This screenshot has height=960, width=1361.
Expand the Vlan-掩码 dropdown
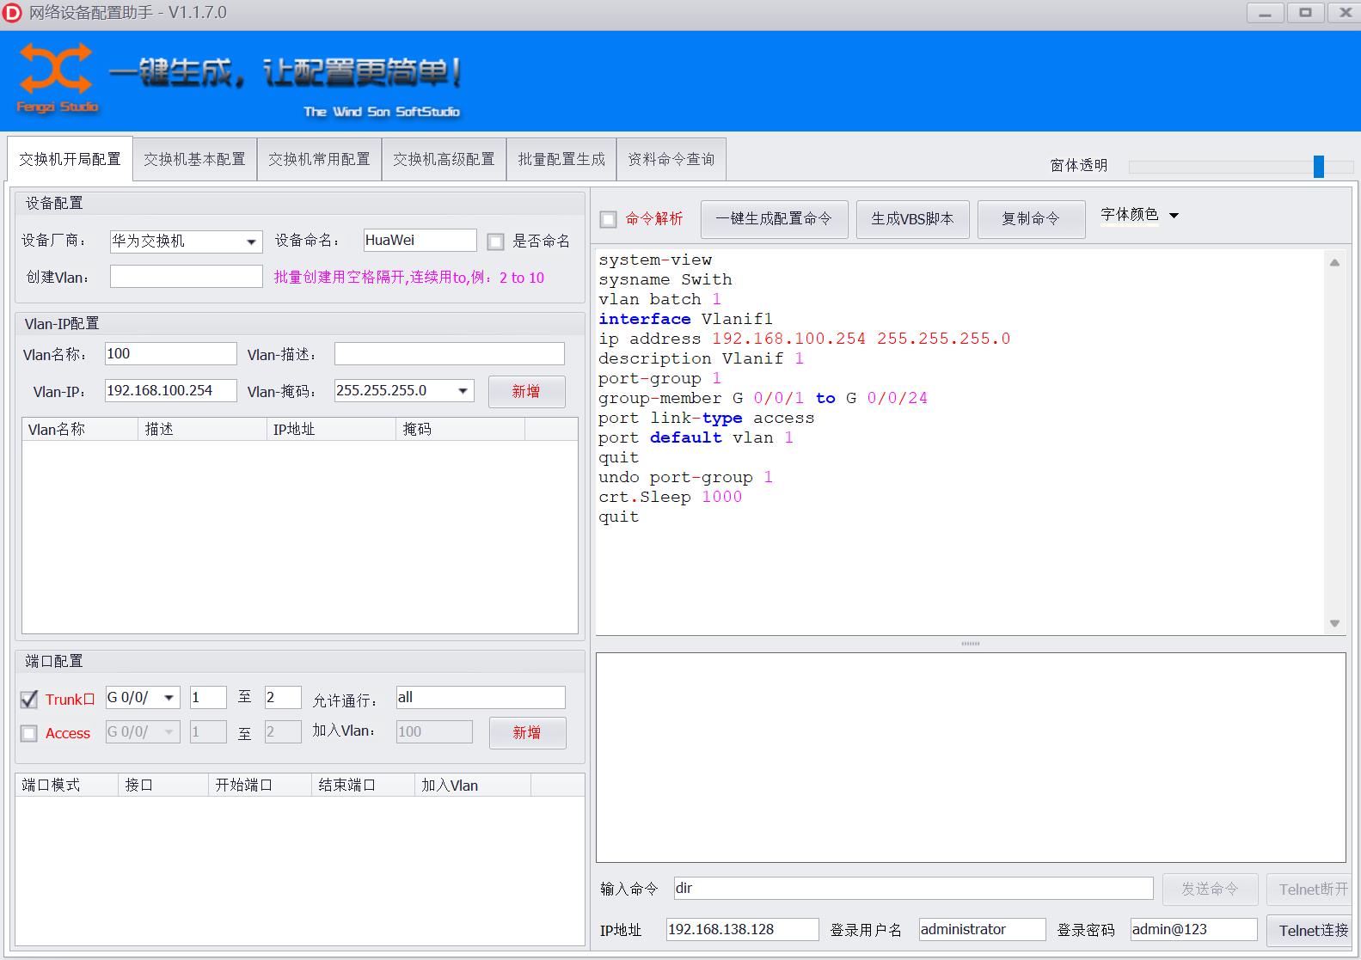coord(463,391)
